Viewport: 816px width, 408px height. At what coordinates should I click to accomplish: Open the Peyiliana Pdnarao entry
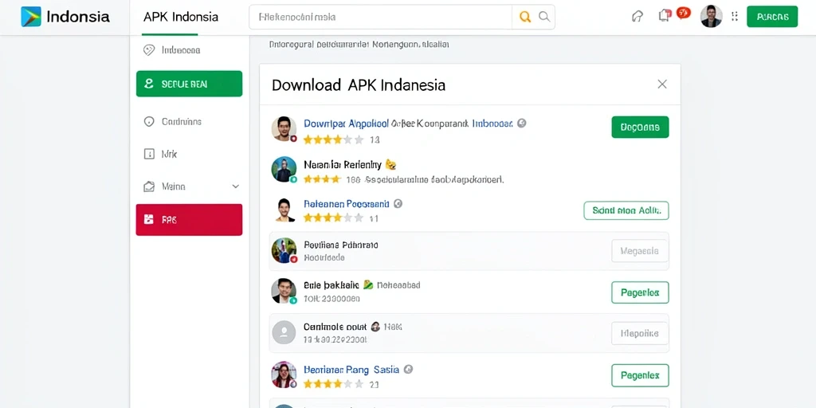(341, 245)
